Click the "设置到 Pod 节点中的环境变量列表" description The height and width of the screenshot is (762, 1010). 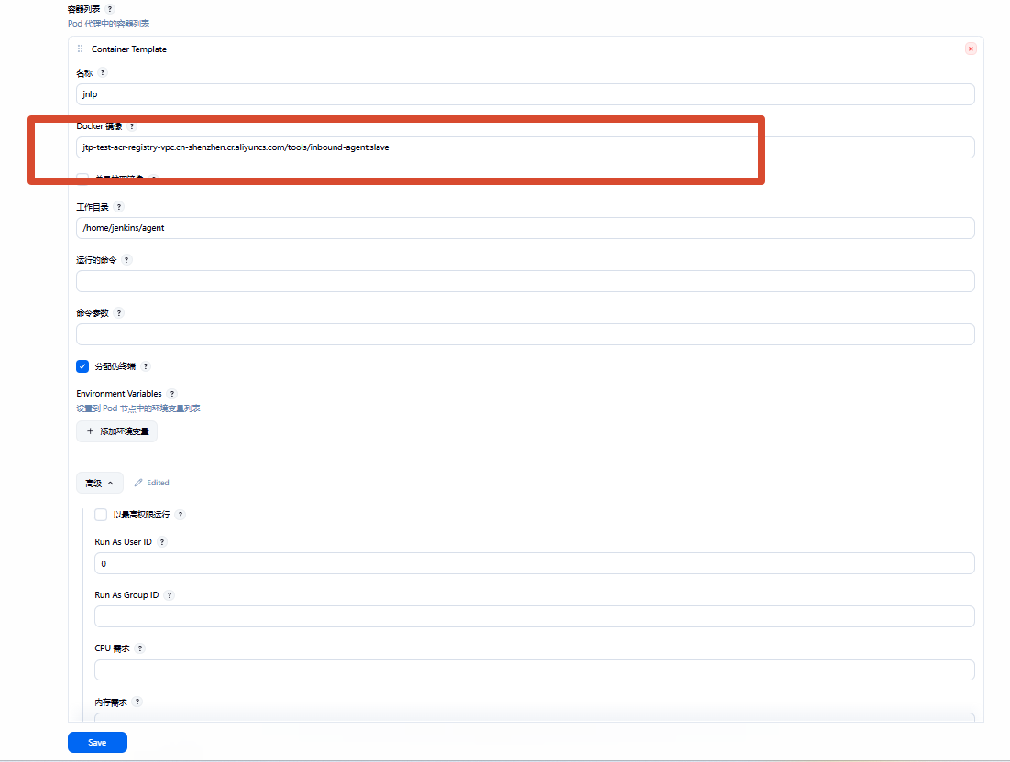tap(137, 408)
